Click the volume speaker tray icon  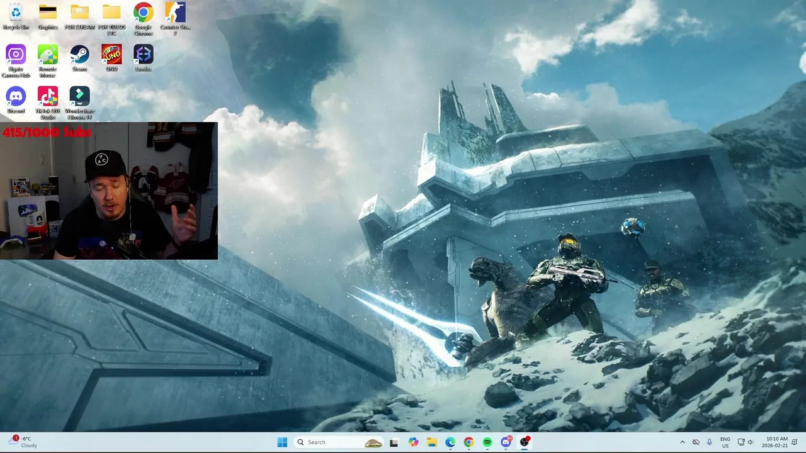point(751,442)
